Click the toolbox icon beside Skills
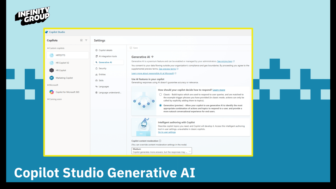Viewport: 336px width, 189px height. pyautogui.click(x=96, y=81)
